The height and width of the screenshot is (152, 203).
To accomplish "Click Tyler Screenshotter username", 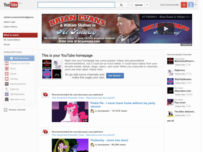I will [170, 5].
